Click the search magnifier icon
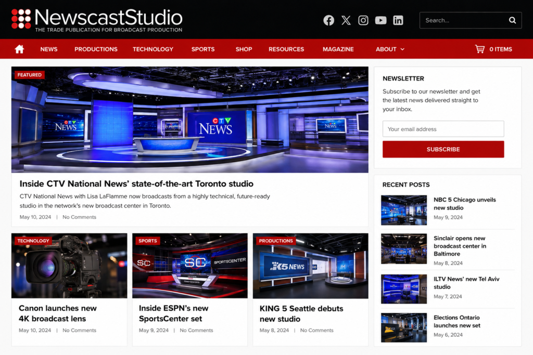Viewport: 533px width, 355px height. 512,20
